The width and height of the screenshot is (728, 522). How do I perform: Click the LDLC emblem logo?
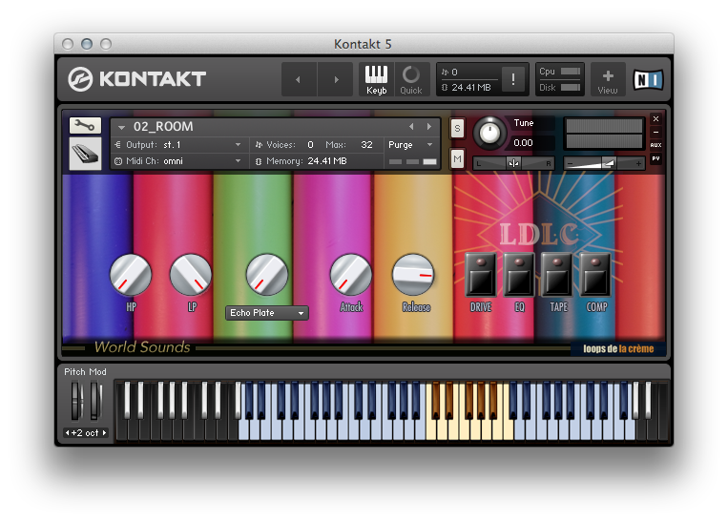pos(539,234)
